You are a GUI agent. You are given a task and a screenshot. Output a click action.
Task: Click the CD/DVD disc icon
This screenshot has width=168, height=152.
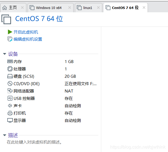tap(10, 84)
